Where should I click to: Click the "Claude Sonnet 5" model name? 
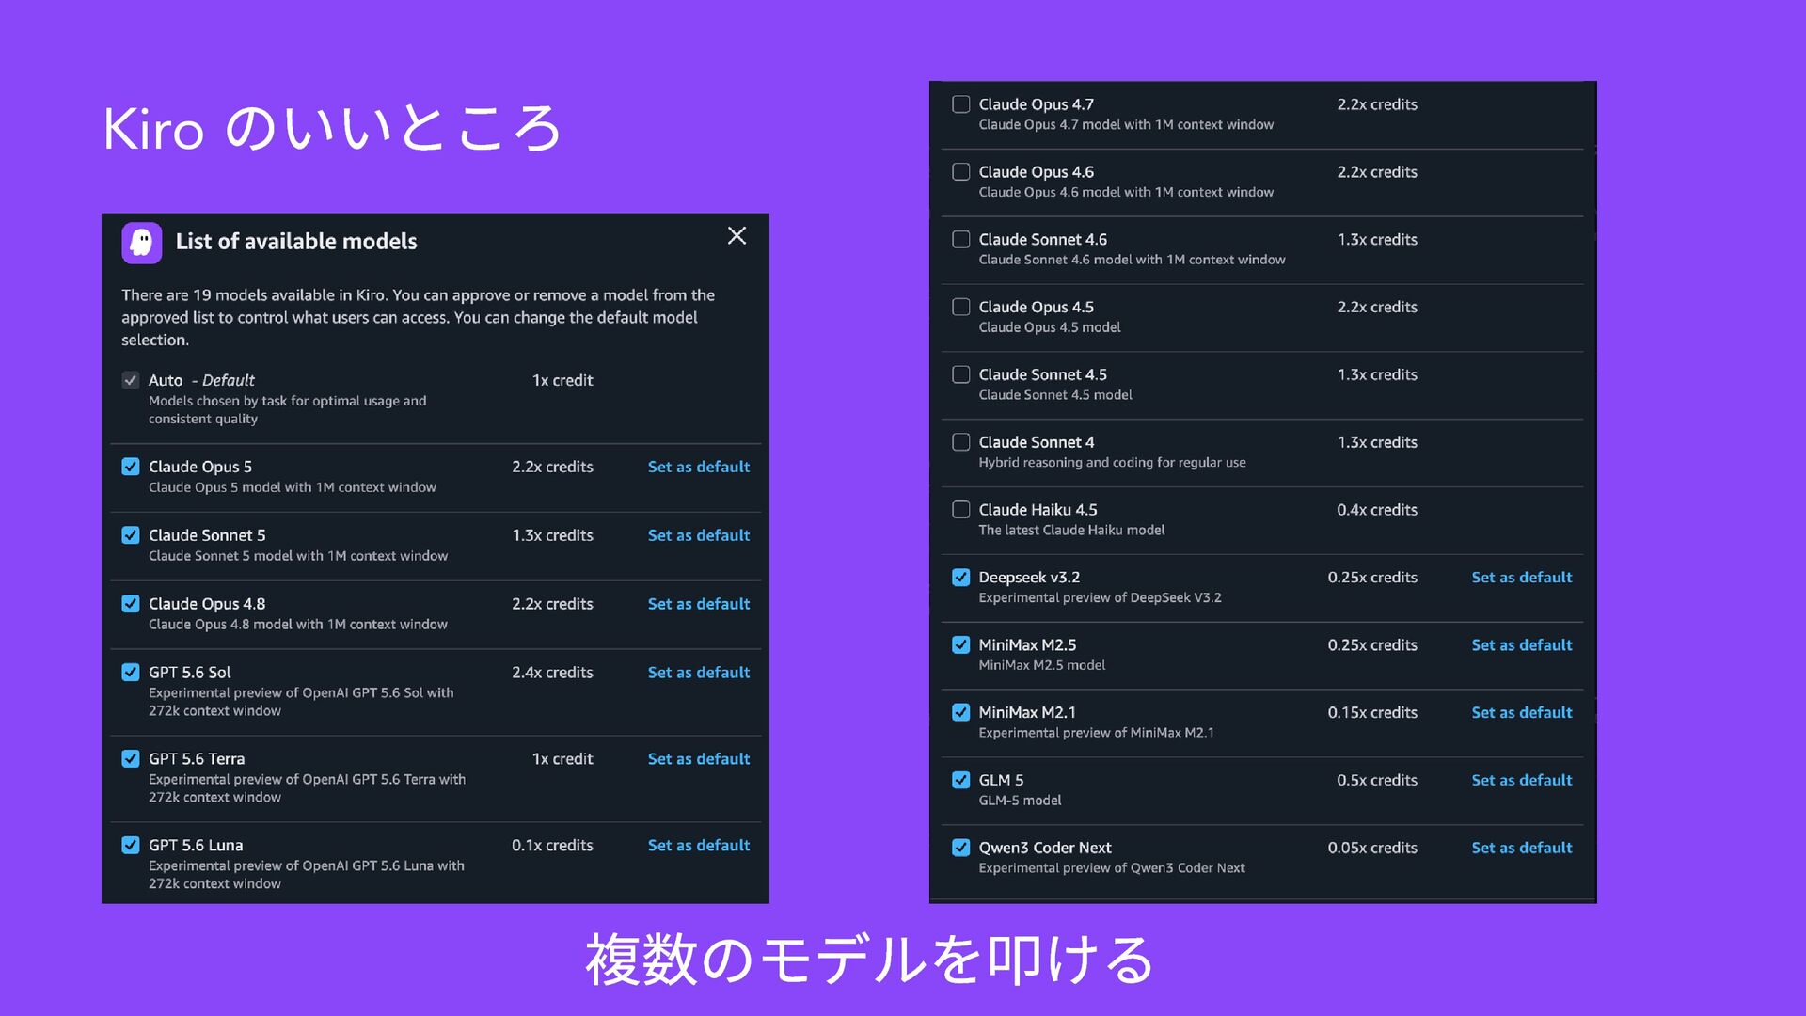click(207, 535)
